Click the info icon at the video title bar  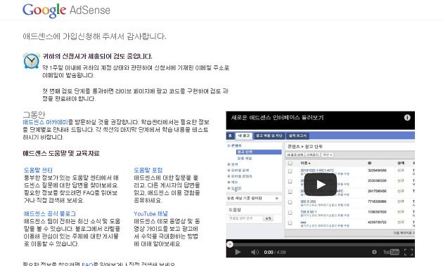(x=407, y=117)
